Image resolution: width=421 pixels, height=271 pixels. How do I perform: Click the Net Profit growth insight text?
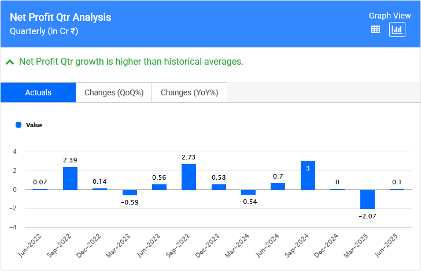click(131, 61)
